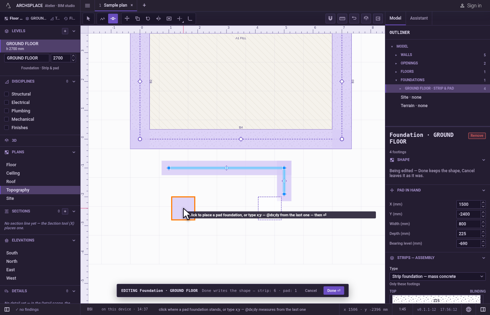Select the Trim/Extend tool
Viewport: 490px width, 315px height.
[x=180, y=19]
